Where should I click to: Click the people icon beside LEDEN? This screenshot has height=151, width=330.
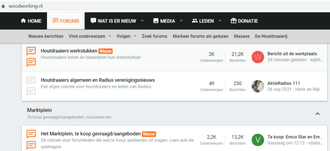[x=195, y=21]
